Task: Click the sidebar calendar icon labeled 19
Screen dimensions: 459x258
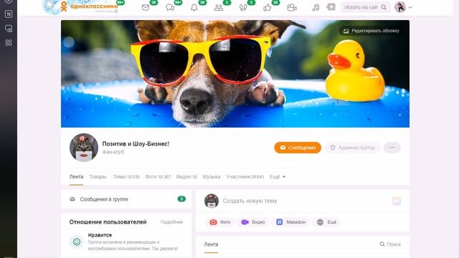Action: (9, 14)
